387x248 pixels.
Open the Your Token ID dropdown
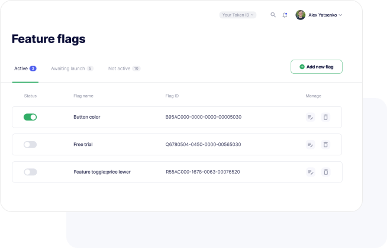[x=238, y=15]
